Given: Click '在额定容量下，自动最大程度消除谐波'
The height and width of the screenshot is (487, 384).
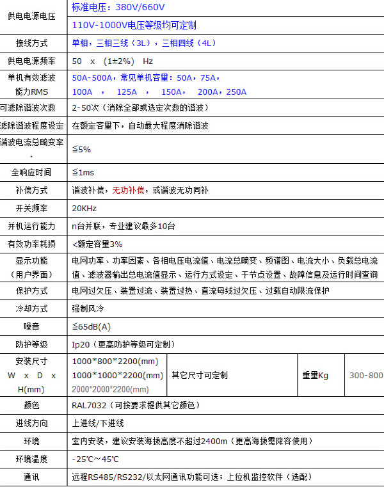Looking at the screenshot, I should click(140, 125).
